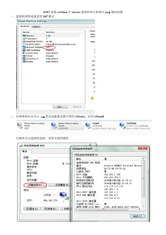Image resolution: width=166 pixels, height=235 pixels.
Task: Click the Remove button
Action: click(x=77, y=107)
